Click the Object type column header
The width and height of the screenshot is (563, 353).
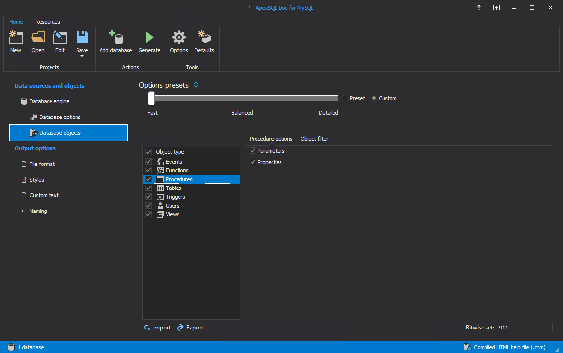click(197, 152)
